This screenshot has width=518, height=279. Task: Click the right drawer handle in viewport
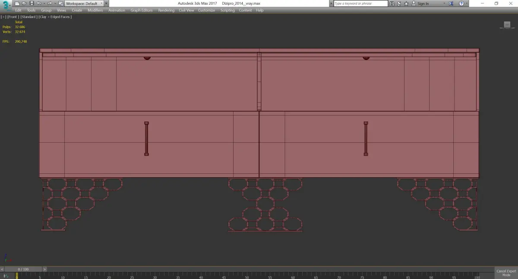click(366, 138)
